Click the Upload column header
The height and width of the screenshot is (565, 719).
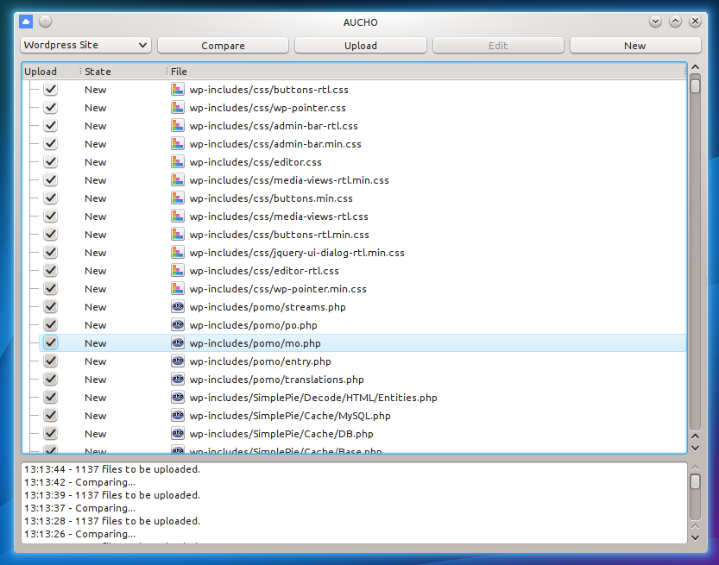pos(50,72)
